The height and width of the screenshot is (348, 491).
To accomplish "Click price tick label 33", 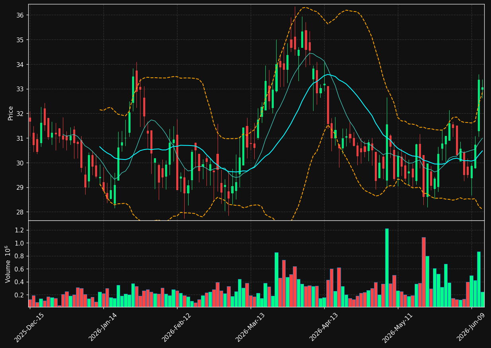I will pos(21,89).
